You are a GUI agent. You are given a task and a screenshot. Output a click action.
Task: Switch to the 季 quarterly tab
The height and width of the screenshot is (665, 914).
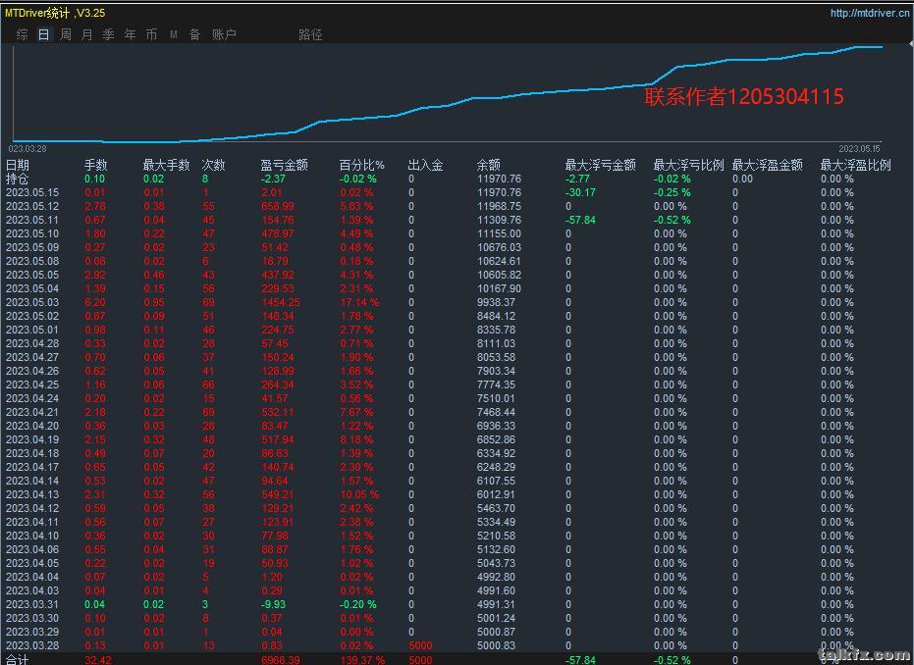108,34
